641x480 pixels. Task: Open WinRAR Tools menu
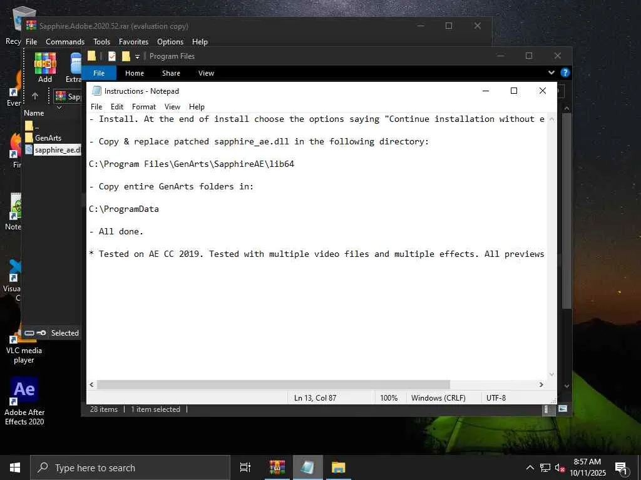(101, 42)
